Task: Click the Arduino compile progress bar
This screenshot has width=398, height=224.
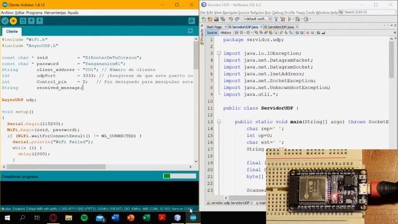Action: [x=180, y=176]
